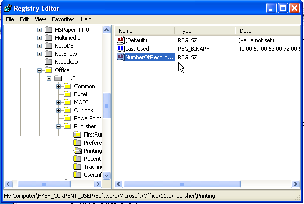Viewport: 304px width, 204px height.
Task: Click the NetDDE folder icon
Action: point(48,46)
